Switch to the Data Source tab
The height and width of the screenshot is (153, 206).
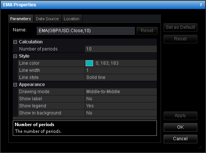(x=47, y=19)
